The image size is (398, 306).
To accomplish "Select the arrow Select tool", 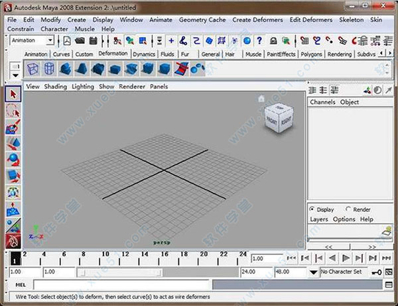I will click(x=13, y=94).
